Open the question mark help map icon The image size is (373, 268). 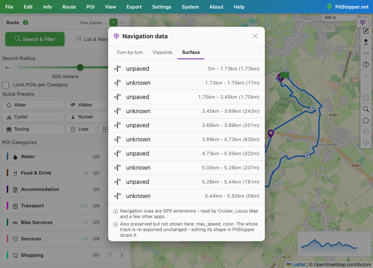click(x=366, y=64)
